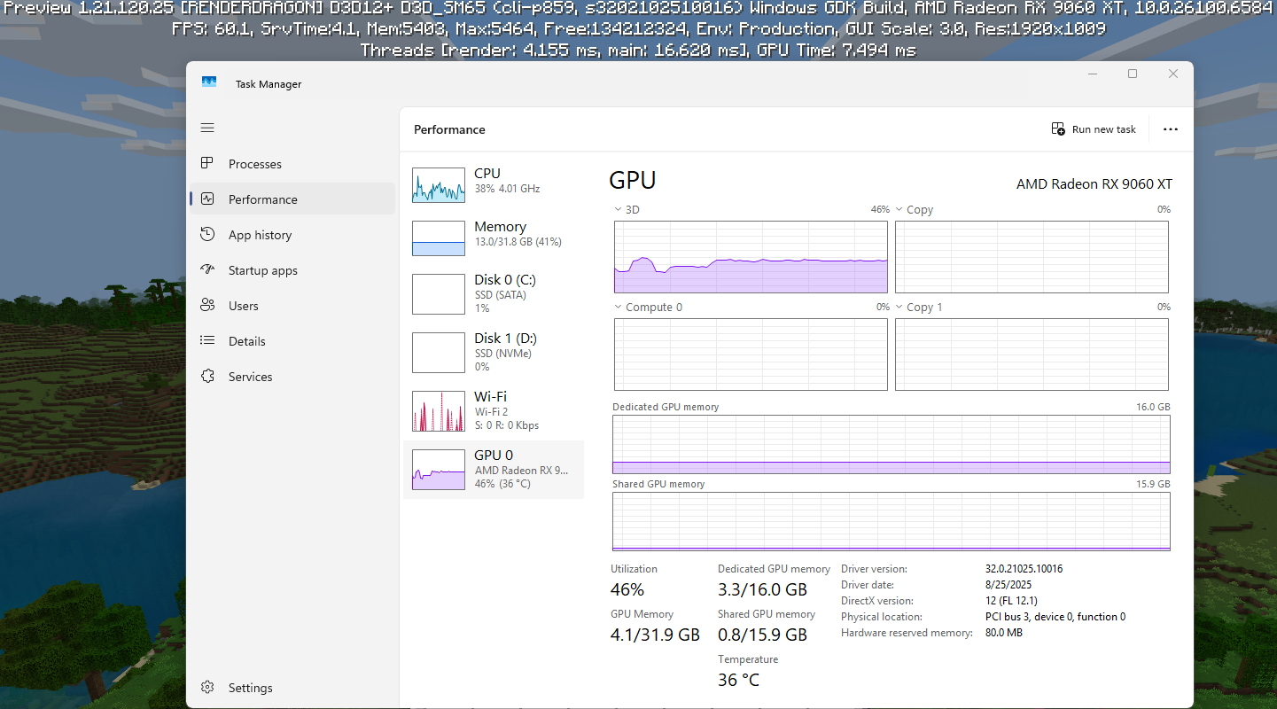Screen dimensions: 1277x709
Task: Click the 46% utilization value
Action: pos(627,589)
